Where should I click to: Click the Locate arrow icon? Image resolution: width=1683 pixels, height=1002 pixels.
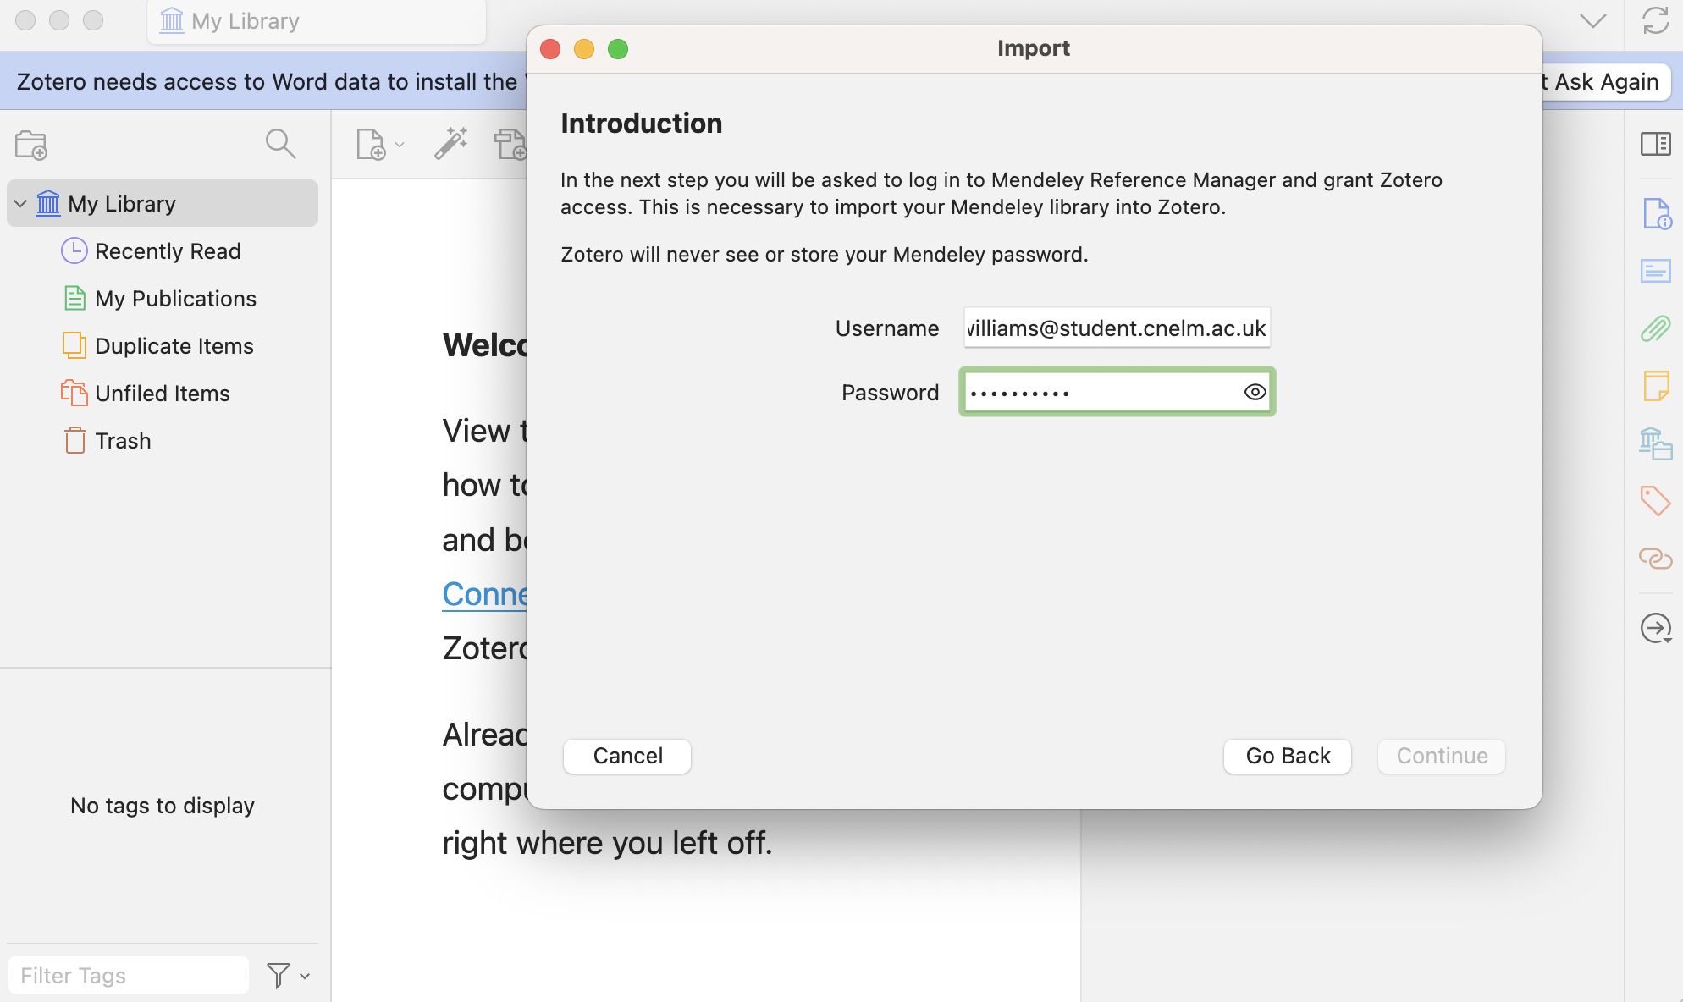[1656, 628]
